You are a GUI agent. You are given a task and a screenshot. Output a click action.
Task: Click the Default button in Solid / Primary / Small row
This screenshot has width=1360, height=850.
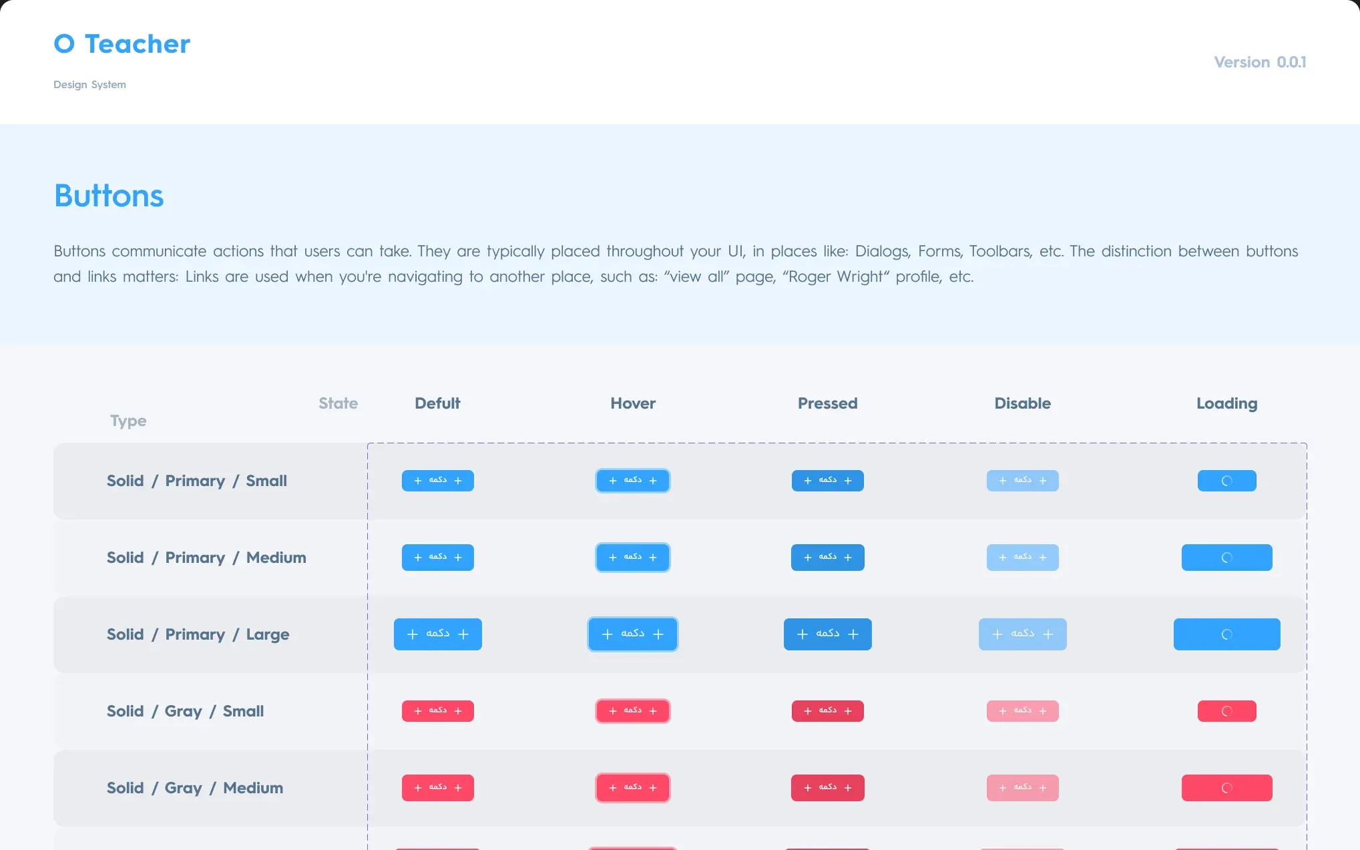point(437,481)
